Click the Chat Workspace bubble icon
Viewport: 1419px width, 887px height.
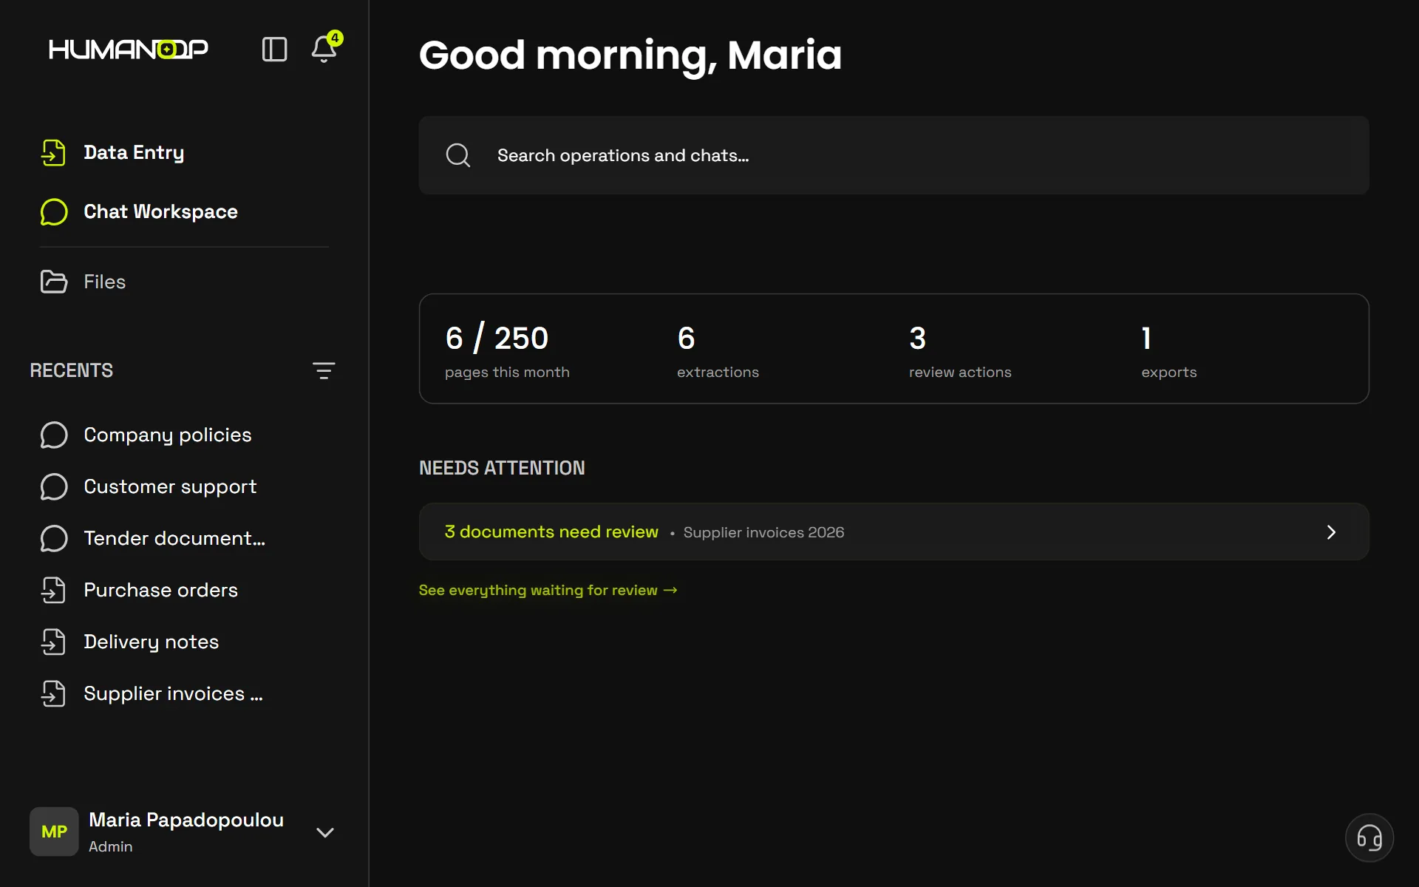(53, 212)
